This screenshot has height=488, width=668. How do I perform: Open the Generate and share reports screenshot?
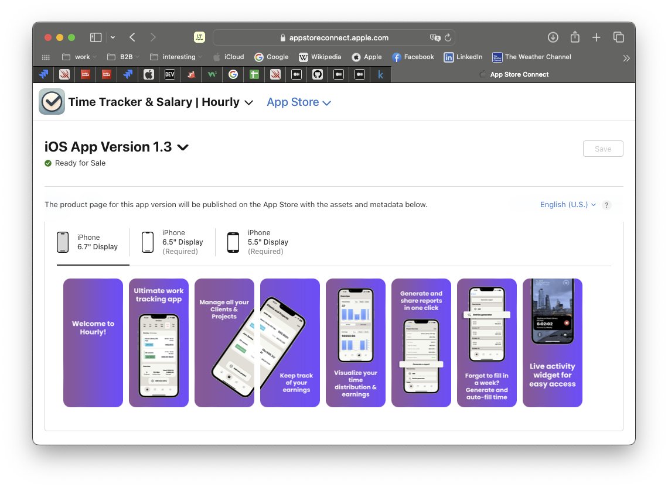point(421,343)
